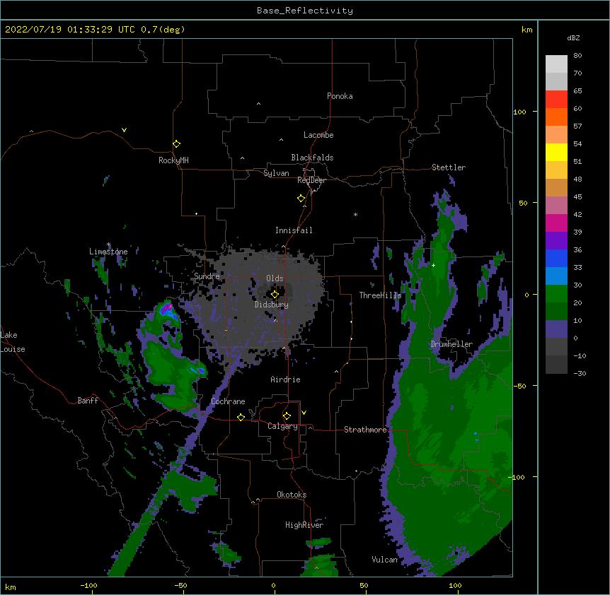The height and width of the screenshot is (595, 610).
Task: Click the RedDeer city label
Action: point(311,180)
